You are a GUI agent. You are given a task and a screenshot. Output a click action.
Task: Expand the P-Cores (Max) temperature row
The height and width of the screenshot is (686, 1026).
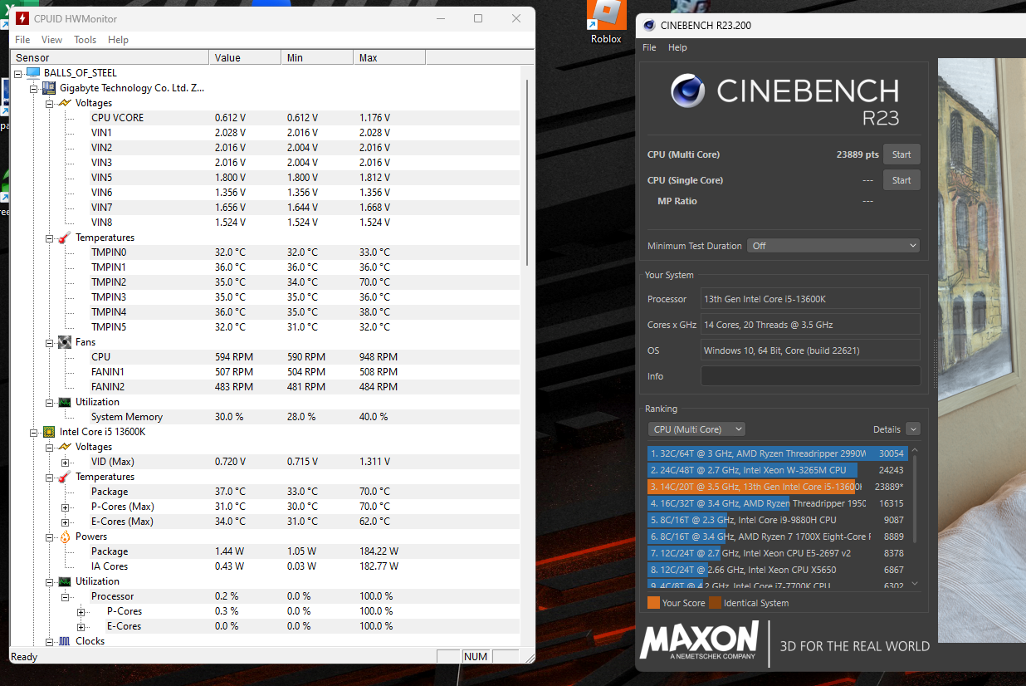66,507
